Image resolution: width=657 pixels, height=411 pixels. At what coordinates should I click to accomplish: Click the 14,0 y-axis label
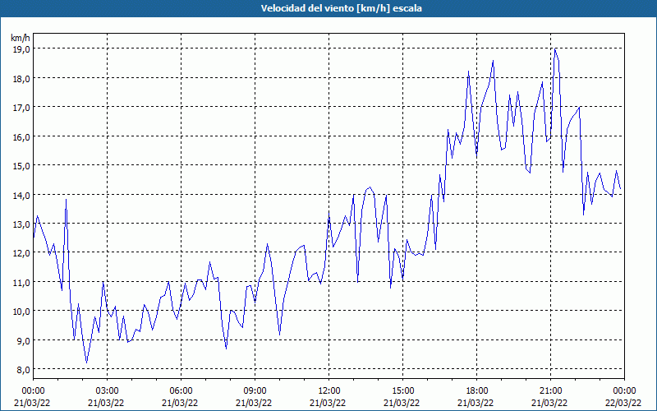coord(21,195)
